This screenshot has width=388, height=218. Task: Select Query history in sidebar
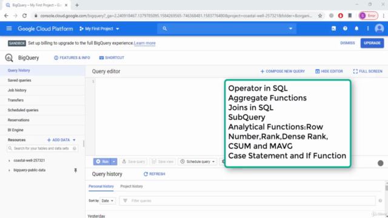(x=42, y=70)
